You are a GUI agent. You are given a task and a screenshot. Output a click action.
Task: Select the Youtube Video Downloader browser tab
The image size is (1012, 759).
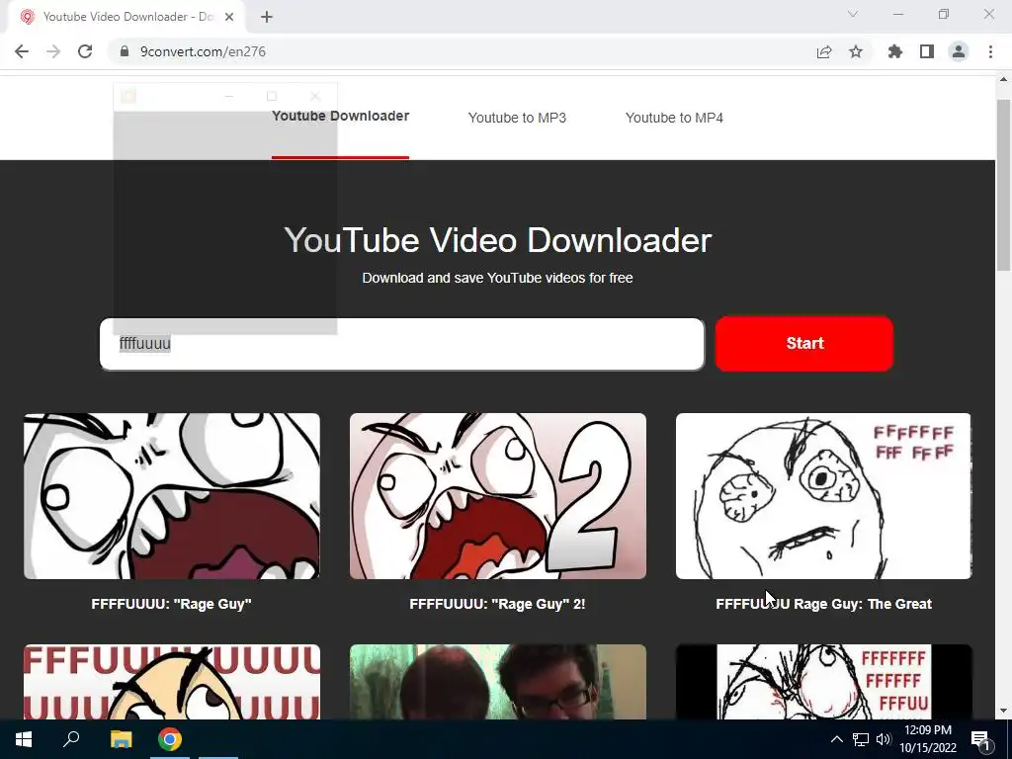pyautogui.click(x=127, y=17)
